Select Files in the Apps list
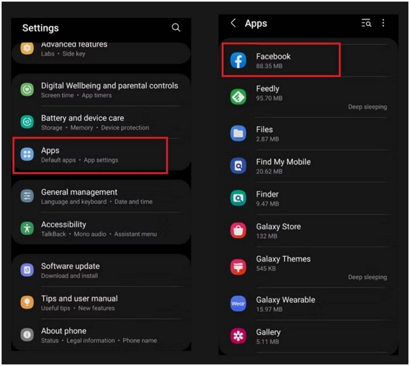Viewport: 410px width, 366px height. 309,134
